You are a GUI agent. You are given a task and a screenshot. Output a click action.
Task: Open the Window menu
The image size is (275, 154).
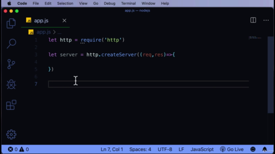click(x=148, y=3)
